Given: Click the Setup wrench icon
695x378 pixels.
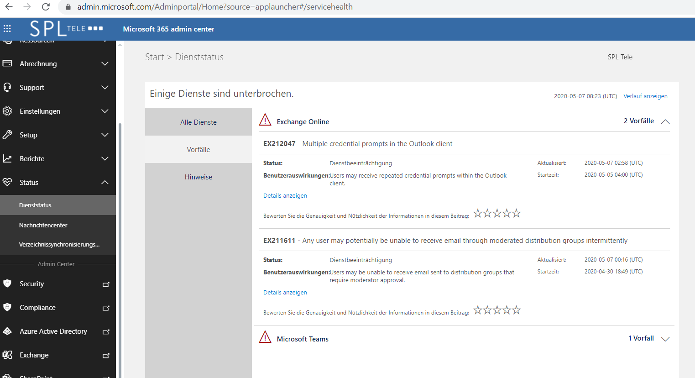Looking at the screenshot, I should tap(7, 135).
